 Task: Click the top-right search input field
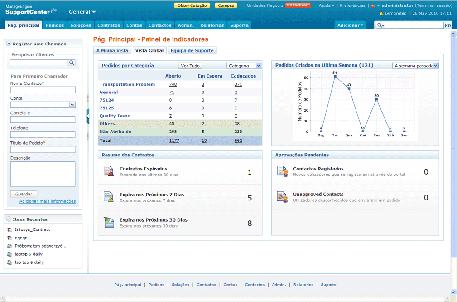(414, 25)
